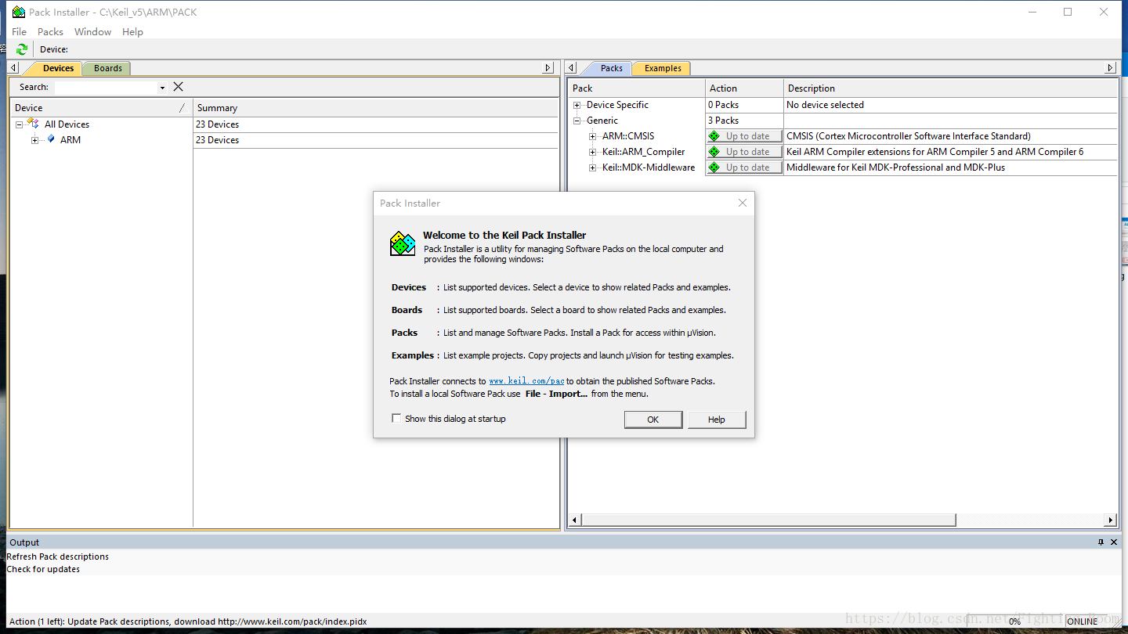
Task: Click the '0 Packs' cell in Device Specific row
Action: pos(744,105)
